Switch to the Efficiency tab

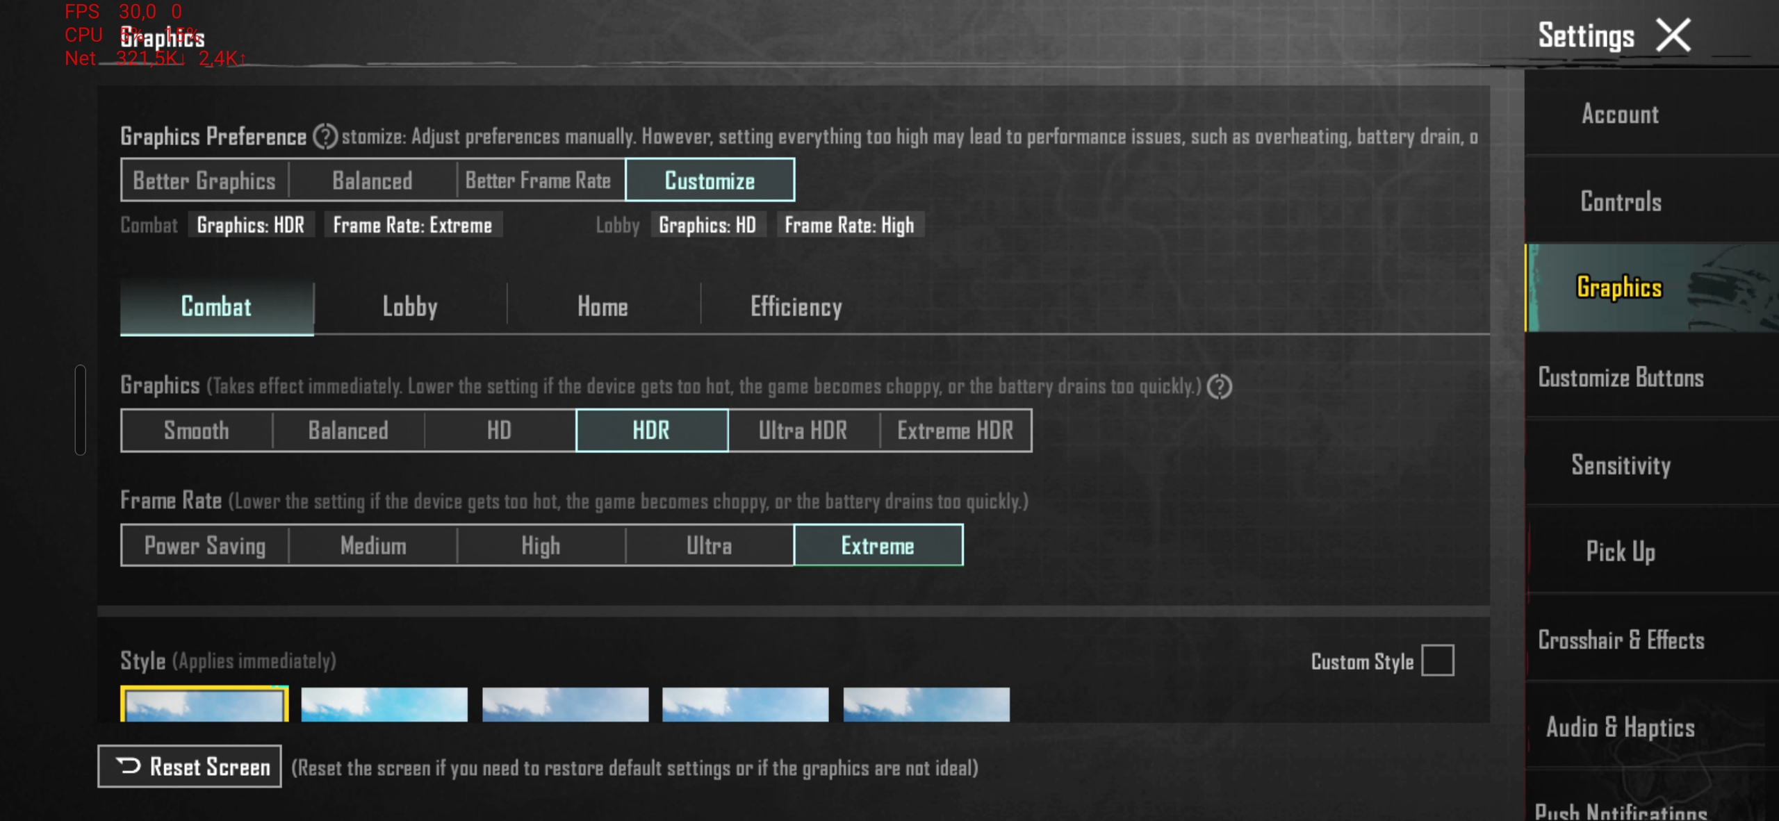coord(796,306)
